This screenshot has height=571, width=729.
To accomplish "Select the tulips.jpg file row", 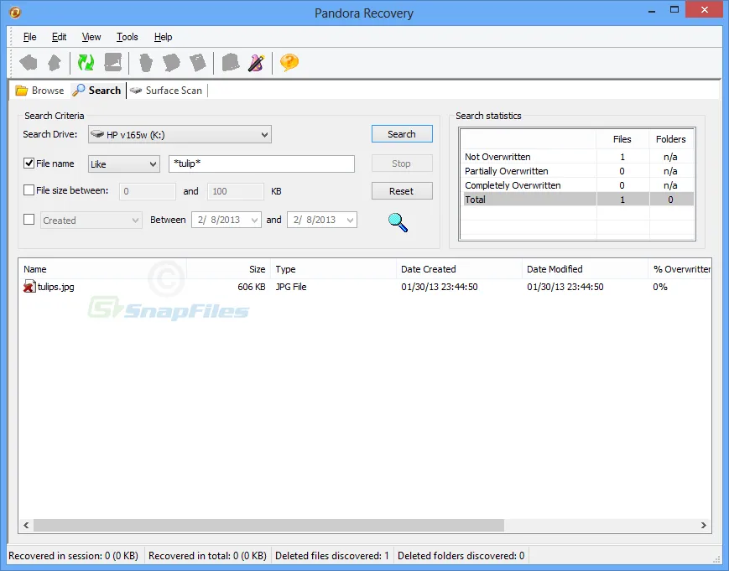I will [365, 287].
